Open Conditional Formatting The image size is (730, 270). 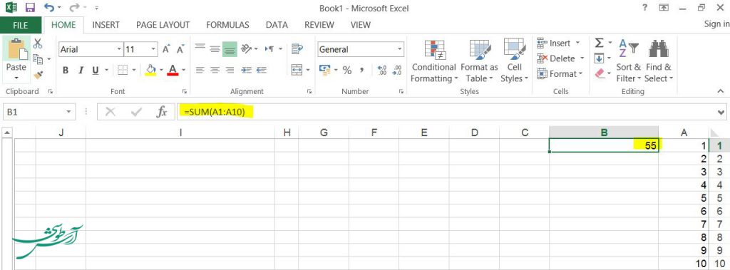pos(433,61)
